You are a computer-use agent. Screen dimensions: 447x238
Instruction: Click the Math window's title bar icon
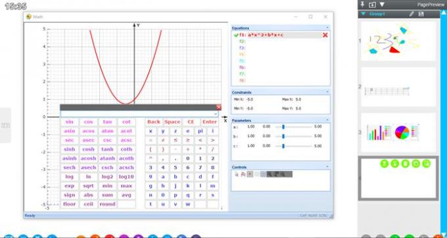tap(28, 17)
